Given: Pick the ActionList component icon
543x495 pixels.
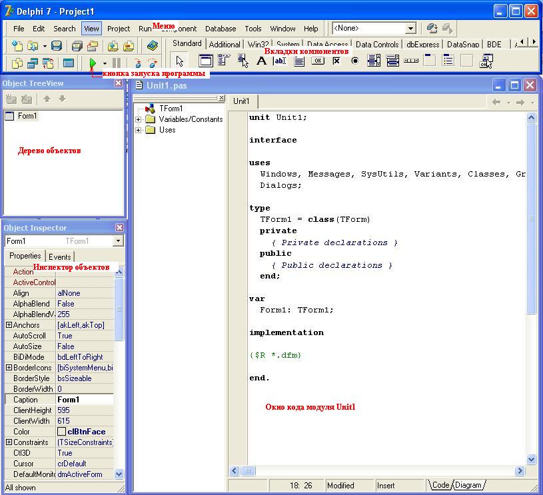Looking at the screenshot, I should point(486,61).
